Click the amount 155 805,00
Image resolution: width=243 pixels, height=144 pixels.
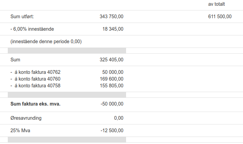click(112, 86)
